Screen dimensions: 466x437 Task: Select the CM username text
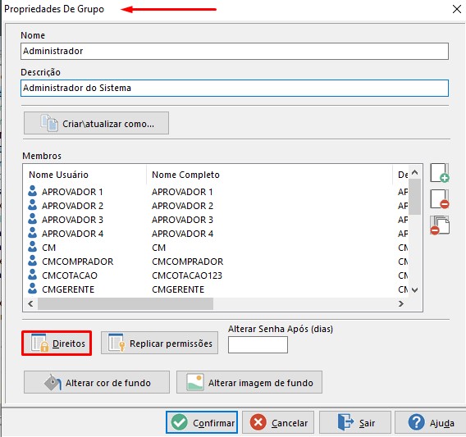[x=48, y=248]
